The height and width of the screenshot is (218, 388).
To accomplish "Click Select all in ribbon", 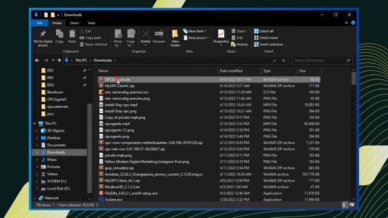I will click(x=264, y=31).
